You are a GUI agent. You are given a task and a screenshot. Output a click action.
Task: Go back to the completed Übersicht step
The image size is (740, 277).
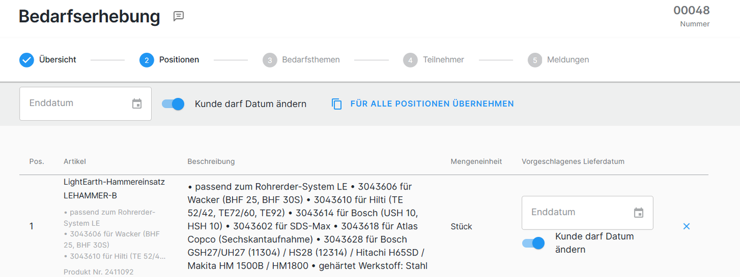(48, 60)
